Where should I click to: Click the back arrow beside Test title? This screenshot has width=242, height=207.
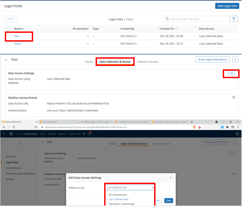tap(6, 60)
